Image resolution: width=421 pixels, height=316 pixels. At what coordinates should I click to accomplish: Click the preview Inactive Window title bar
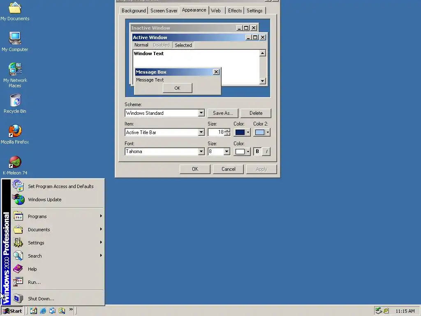[194, 28]
